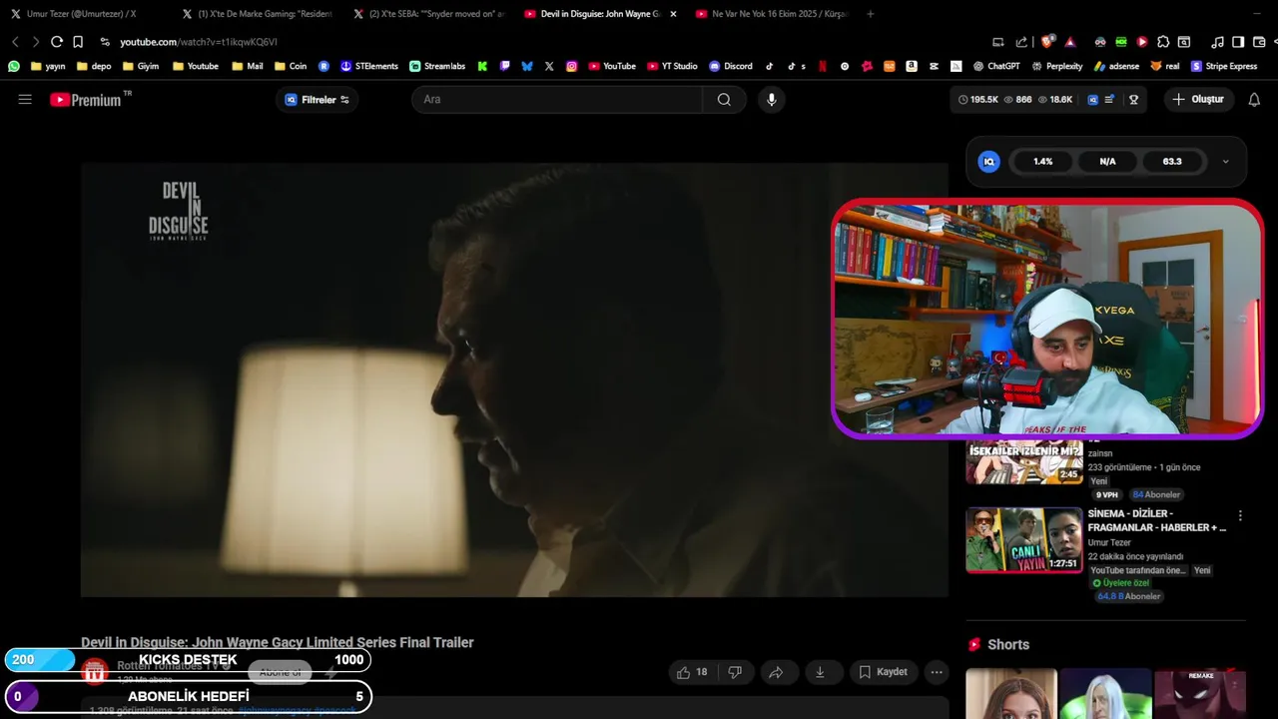Switch to Umur Tezer X tab
Image resolution: width=1278 pixels, height=719 pixels.
click(x=83, y=14)
